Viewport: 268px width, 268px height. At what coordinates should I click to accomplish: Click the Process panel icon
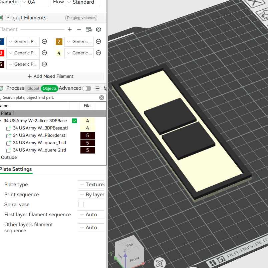1,88
